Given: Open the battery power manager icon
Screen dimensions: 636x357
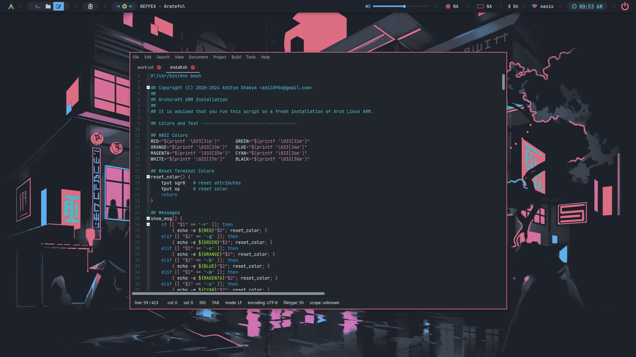Looking at the screenshot, I should 90,6.
